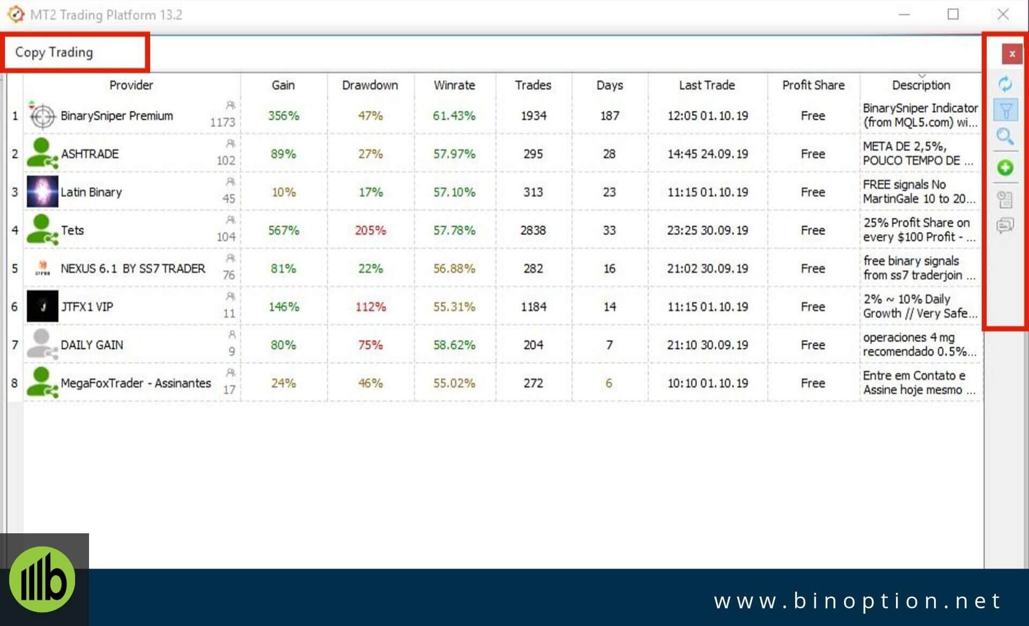Screen dimensions: 1029x626
Task: Select provider name DAILY GAIN
Action: click(x=92, y=345)
